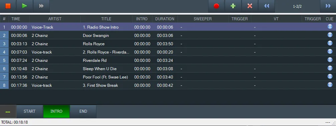Viewport: 336px width, 126px height.
Task: Remove a track with the red X icon
Action: pos(250,6)
